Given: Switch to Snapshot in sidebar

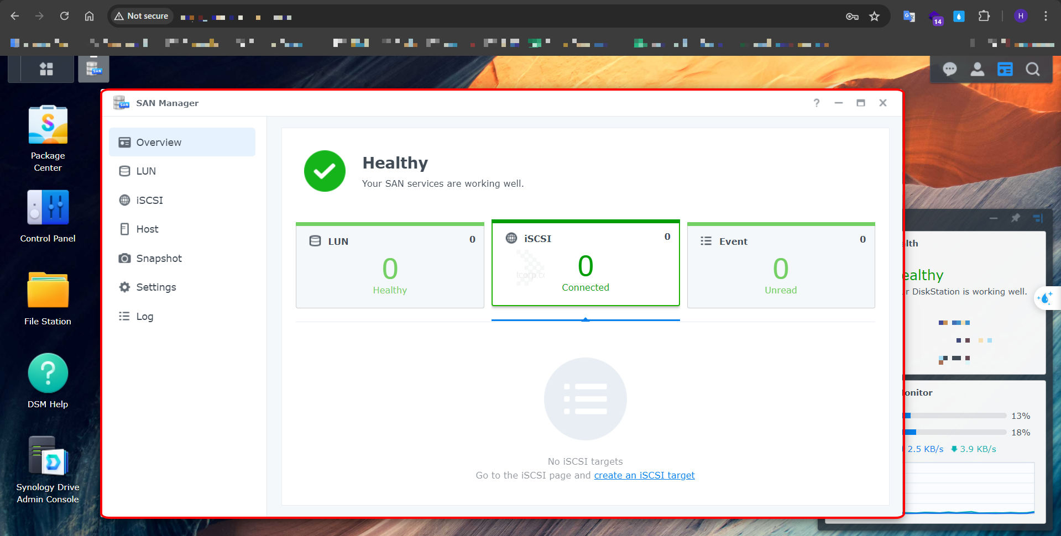Looking at the screenshot, I should pyautogui.click(x=159, y=259).
